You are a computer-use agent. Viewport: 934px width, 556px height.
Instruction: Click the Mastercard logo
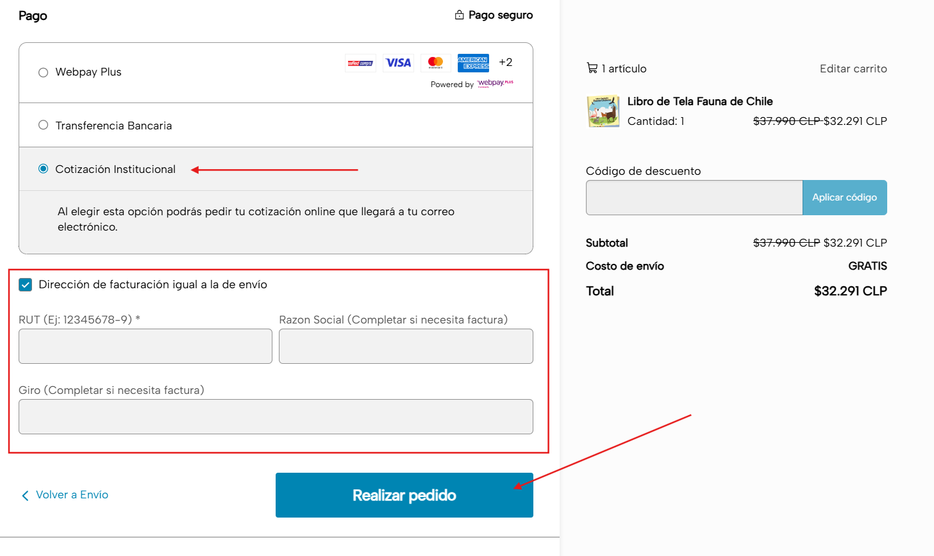[435, 63]
